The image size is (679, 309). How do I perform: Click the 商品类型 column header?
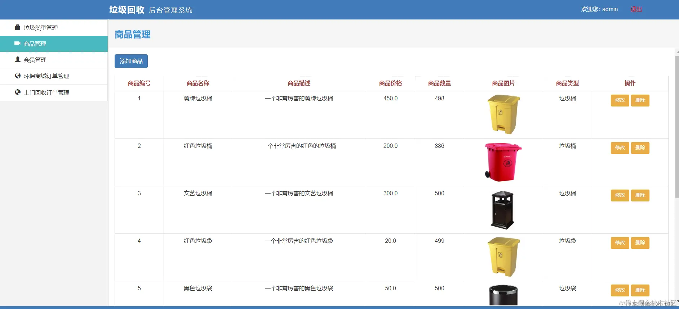point(567,83)
